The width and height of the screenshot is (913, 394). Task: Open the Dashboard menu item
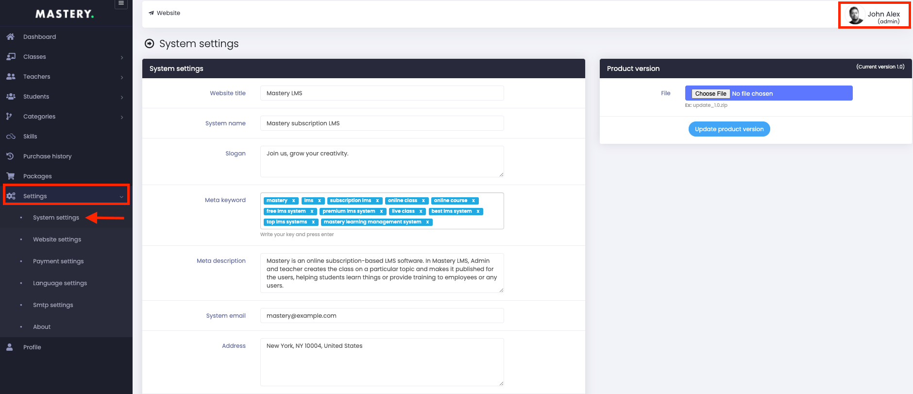(66, 36)
